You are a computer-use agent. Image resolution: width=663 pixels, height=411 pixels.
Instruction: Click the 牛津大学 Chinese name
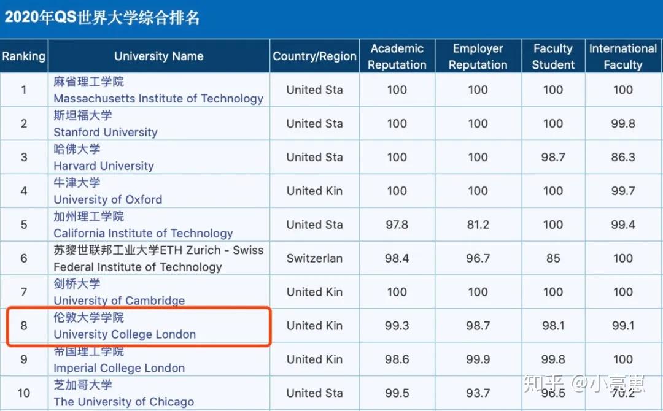[77, 182]
